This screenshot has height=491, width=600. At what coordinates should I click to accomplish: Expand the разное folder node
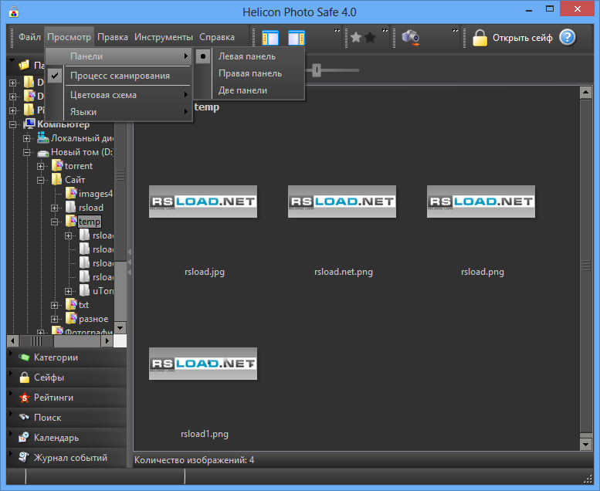(54, 319)
